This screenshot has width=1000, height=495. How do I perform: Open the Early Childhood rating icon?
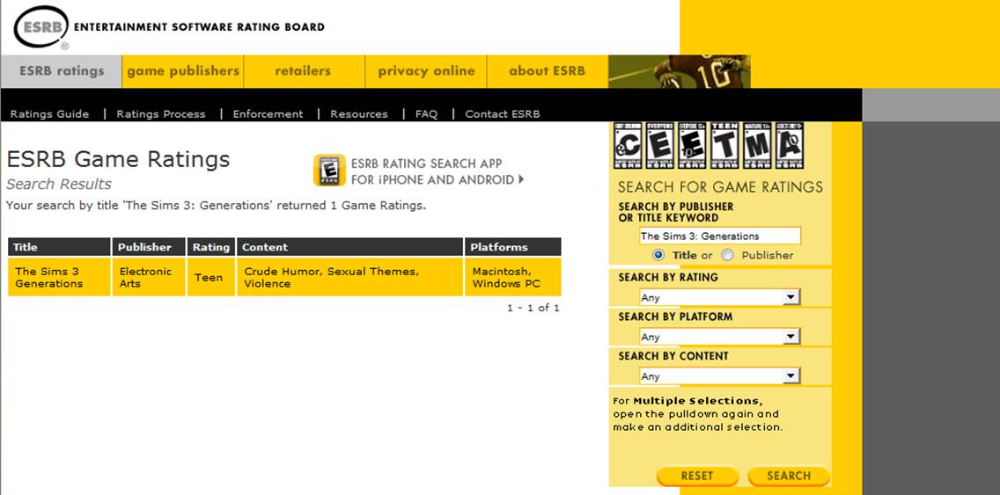tap(628, 146)
